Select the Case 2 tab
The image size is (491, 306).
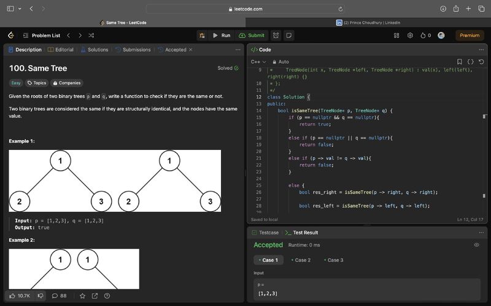301,260
